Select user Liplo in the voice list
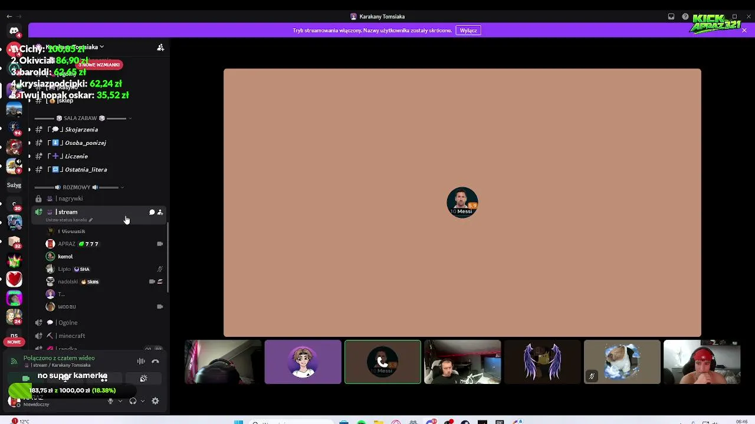Screen dimensions: 755x424 point(105,269)
